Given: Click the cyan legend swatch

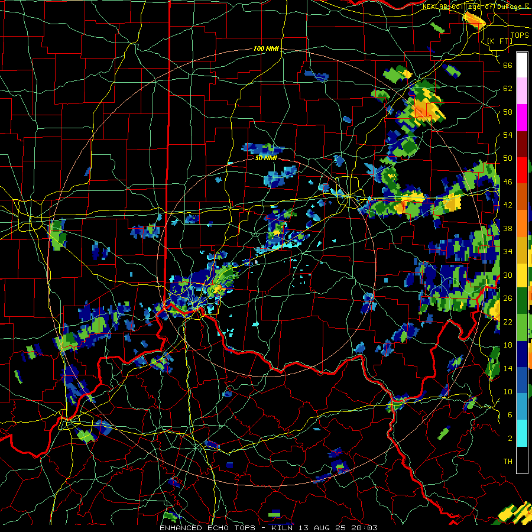Looking at the screenshot, I should 522,433.
